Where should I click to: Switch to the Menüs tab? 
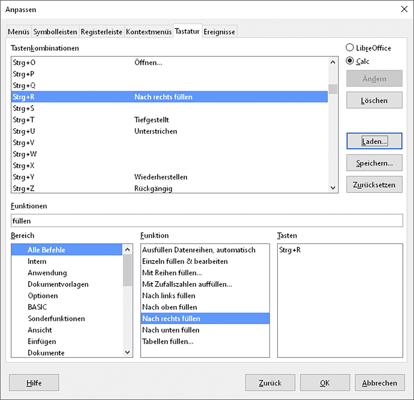pos(19,32)
